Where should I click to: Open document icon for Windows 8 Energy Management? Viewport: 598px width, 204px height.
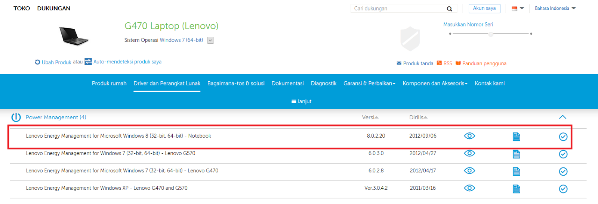click(x=517, y=136)
